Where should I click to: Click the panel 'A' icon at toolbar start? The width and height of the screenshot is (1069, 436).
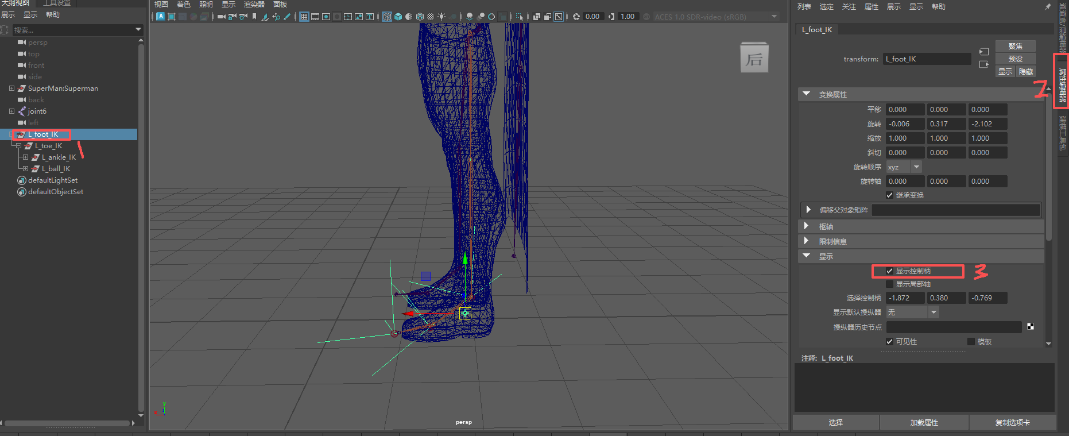pyautogui.click(x=160, y=17)
